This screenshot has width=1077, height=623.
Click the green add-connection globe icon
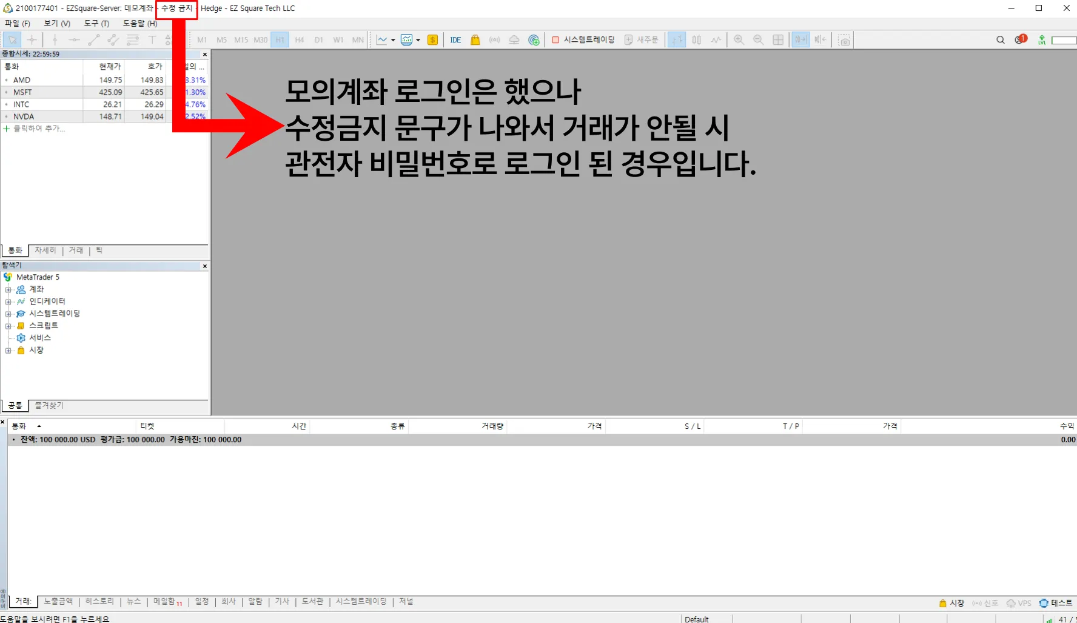[534, 40]
